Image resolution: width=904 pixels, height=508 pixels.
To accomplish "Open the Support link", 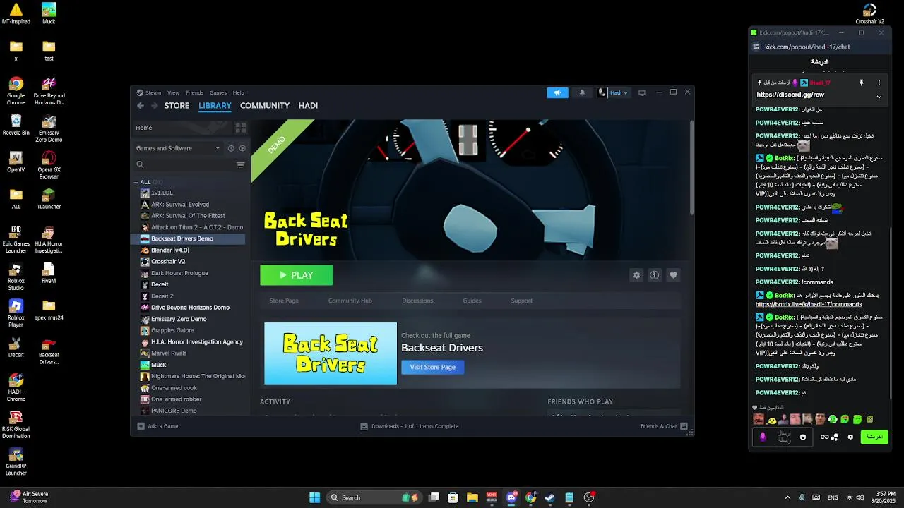I will (522, 301).
